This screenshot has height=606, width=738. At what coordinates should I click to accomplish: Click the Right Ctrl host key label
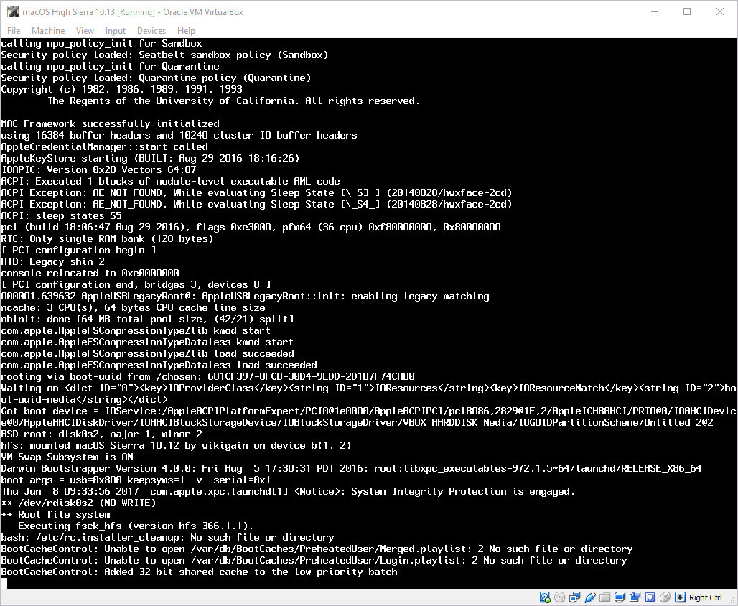(x=705, y=597)
